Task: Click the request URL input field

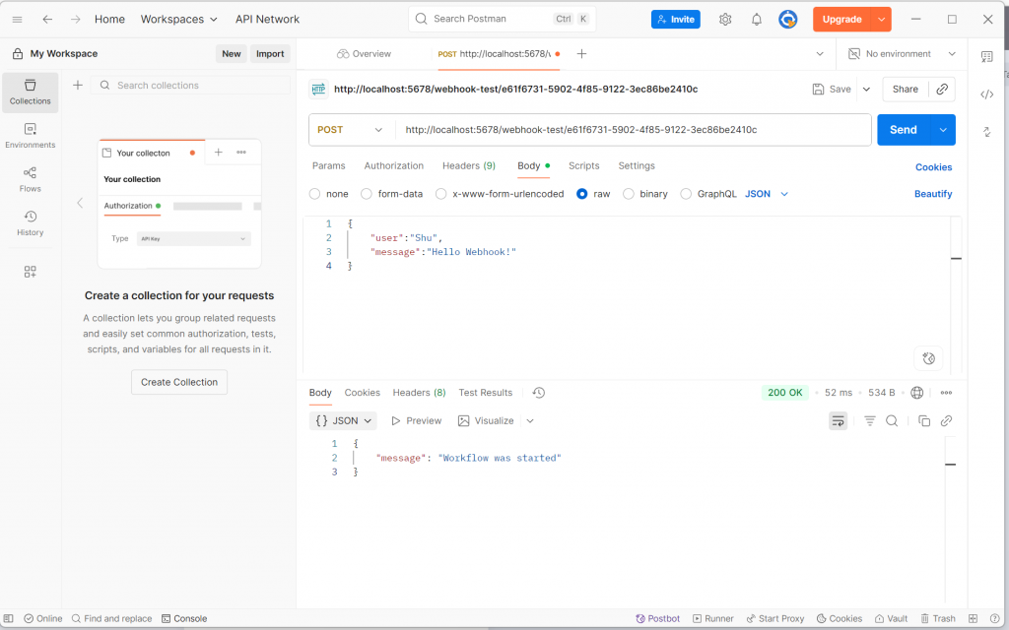Action: 633,130
